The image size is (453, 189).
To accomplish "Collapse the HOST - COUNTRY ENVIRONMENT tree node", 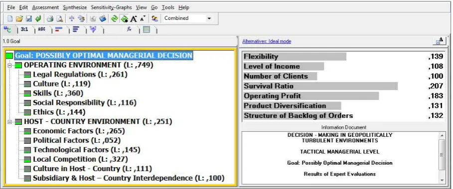I will coord(10,122).
